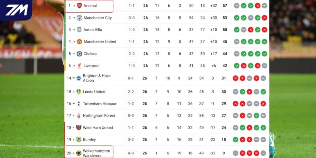This screenshot has height=158, width=316.
Task: Click the Tottenham Hotspur crest icon
Action: 79,103
